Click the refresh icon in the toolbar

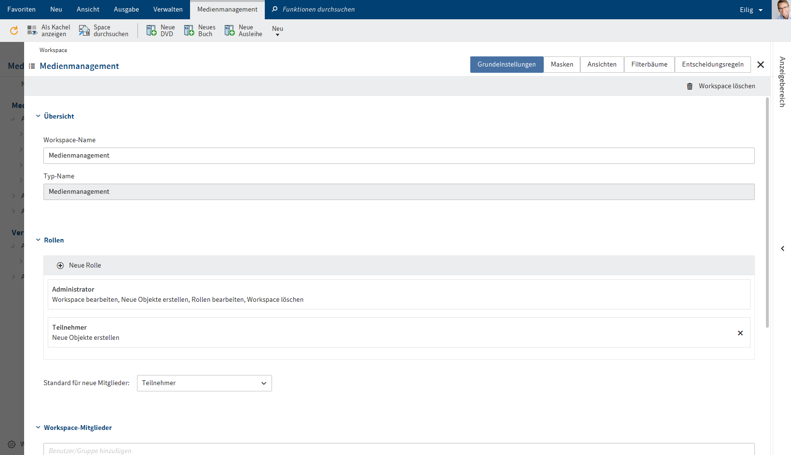14,31
